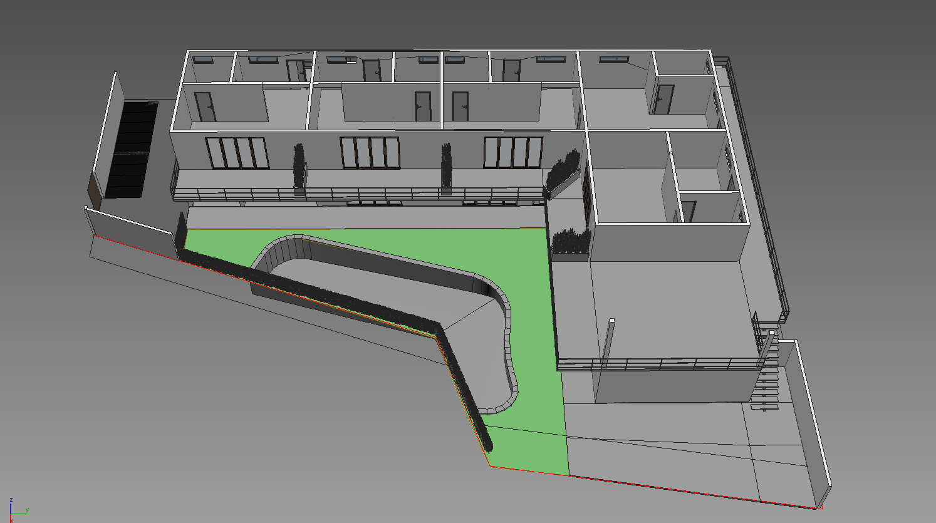
Task: Select the front railing of the terrace
Action: (658, 363)
